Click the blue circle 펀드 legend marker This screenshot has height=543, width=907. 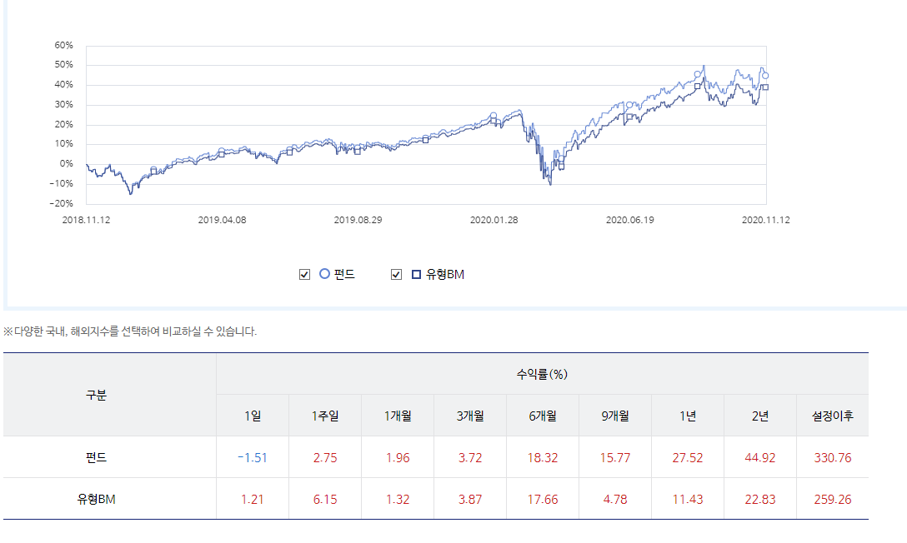tap(327, 272)
